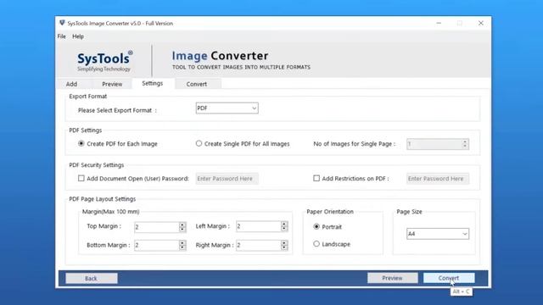Click the Back button
The height and width of the screenshot is (305, 543).
pos(92,279)
